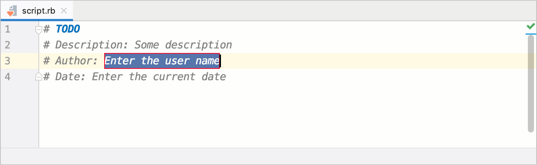
Task: Place the cursor on the word 'Description:'
Action: [92, 45]
